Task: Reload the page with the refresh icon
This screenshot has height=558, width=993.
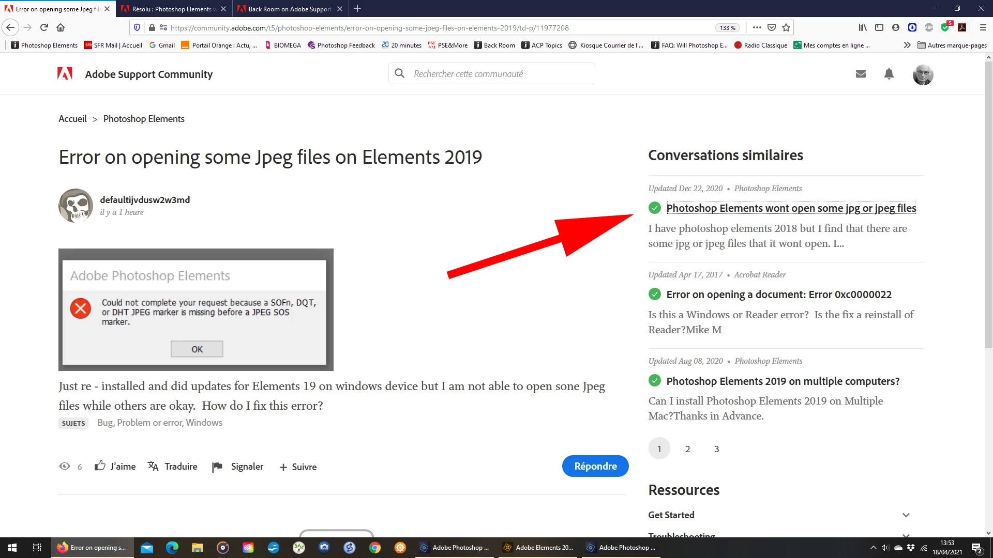Action: point(44,27)
